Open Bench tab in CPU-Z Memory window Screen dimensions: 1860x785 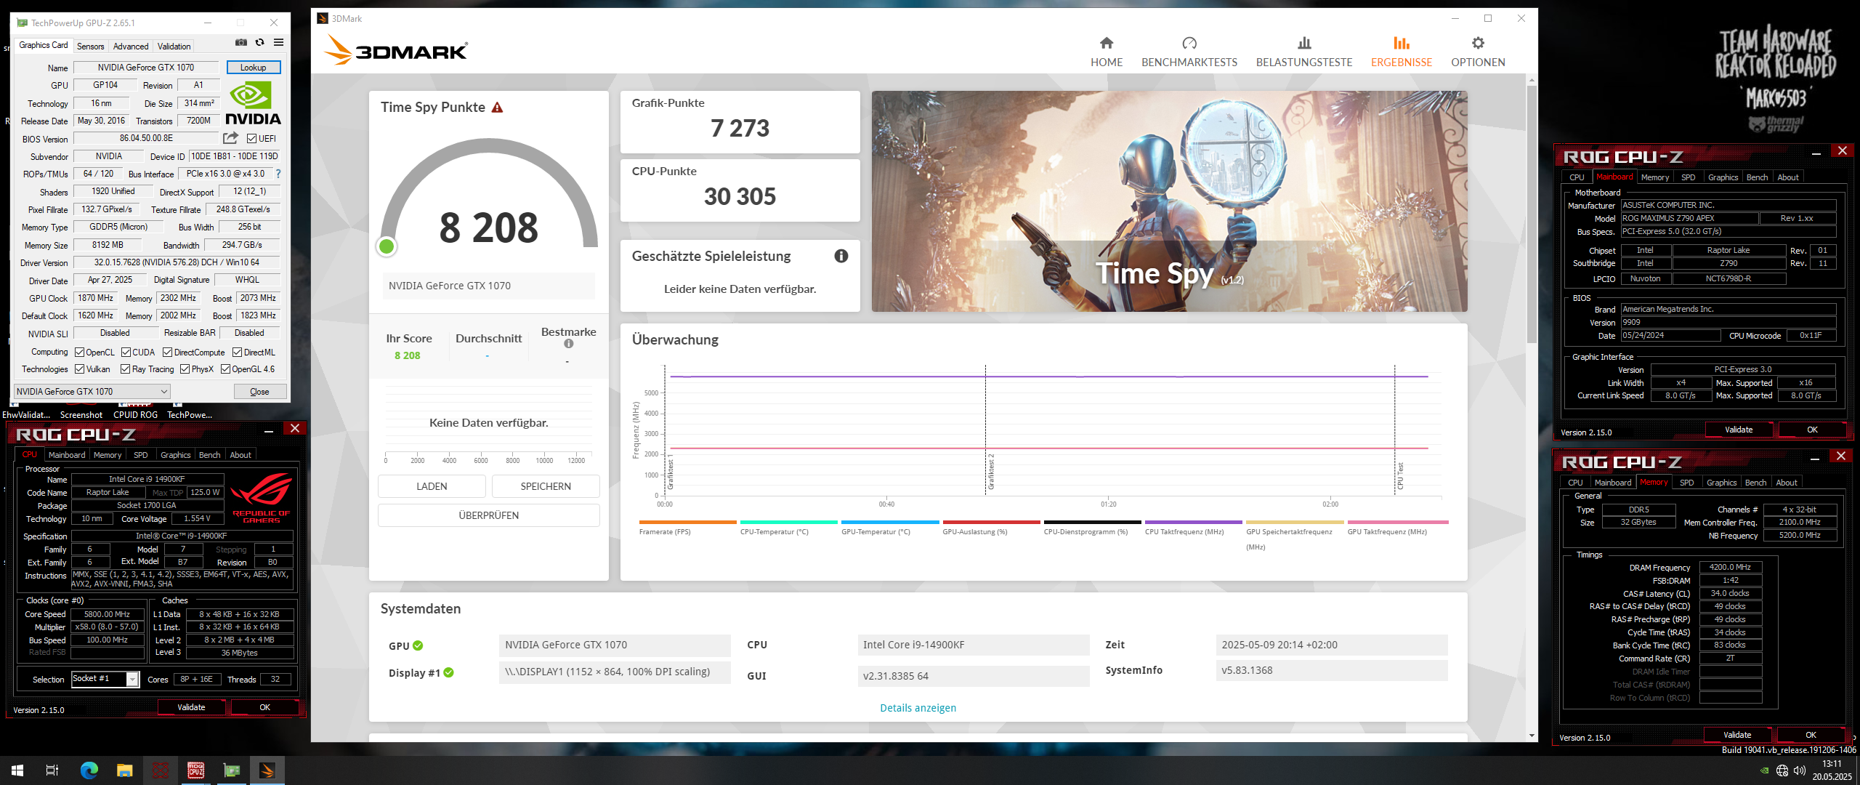pyautogui.click(x=1755, y=483)
